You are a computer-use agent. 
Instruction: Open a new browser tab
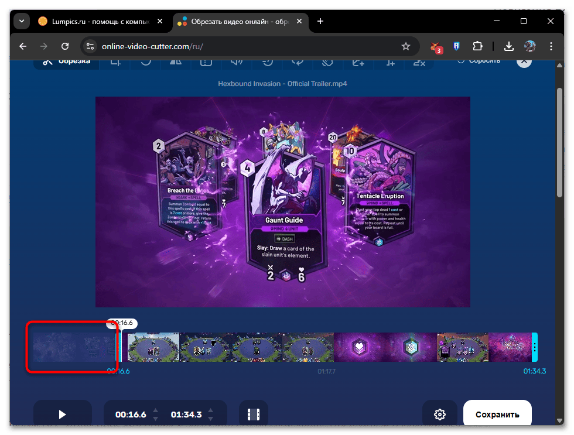[320, 21]
